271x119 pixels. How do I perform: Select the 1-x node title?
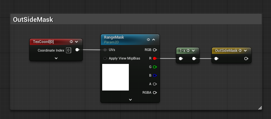(182, 51)
